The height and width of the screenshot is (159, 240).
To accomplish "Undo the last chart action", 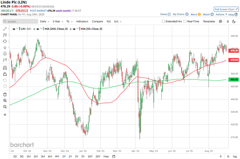I will click(5, 80).
